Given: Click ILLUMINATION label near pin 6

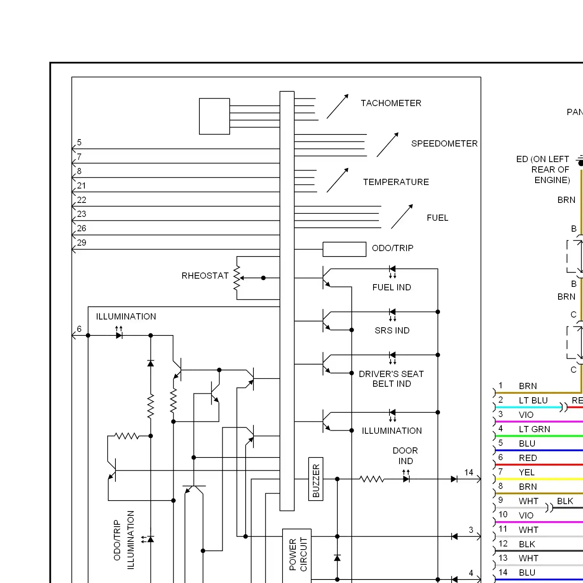Looking at the screenshot, I should (126, 316).
